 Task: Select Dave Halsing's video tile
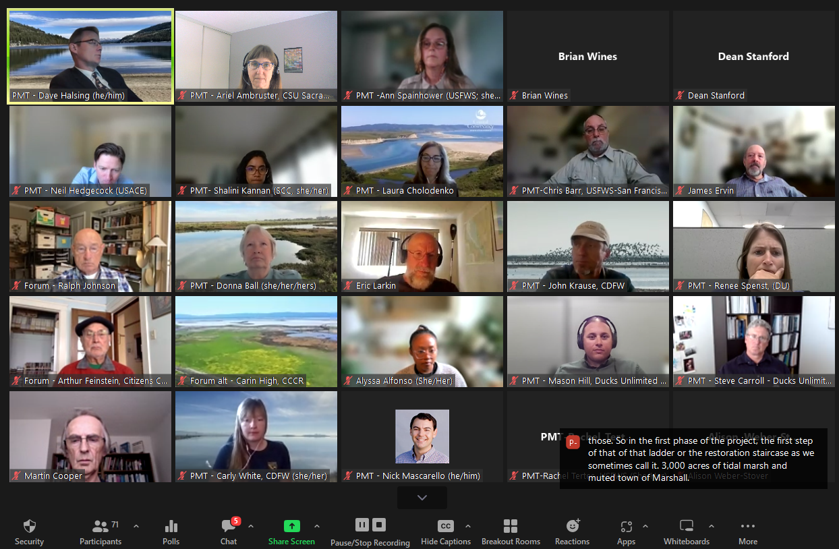(90, 56)
